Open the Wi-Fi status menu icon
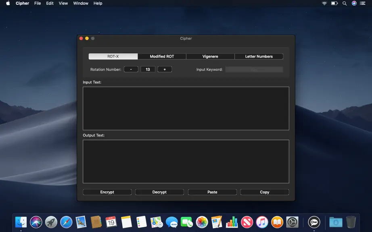Viewport: 372px width, 232px height. tap(324, 3)
